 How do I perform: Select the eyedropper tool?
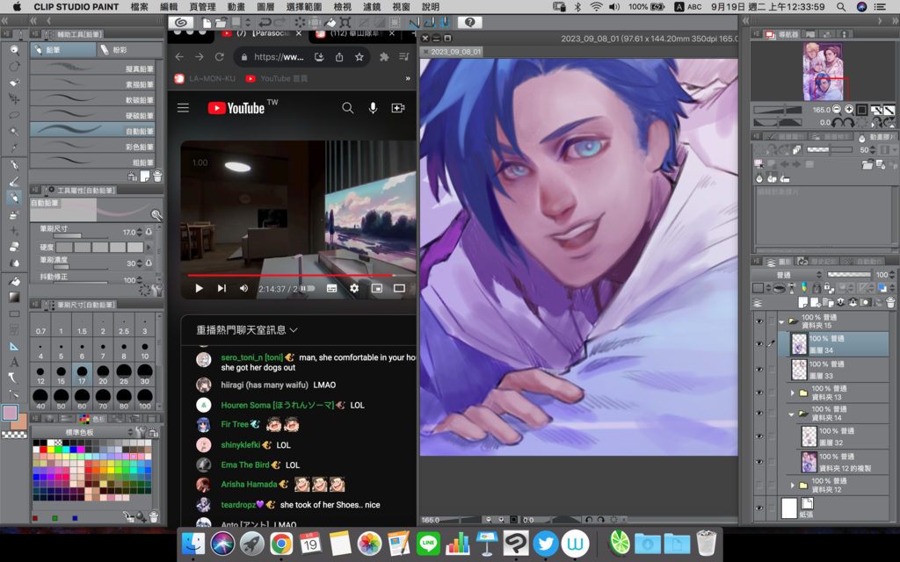click(14, 148)
